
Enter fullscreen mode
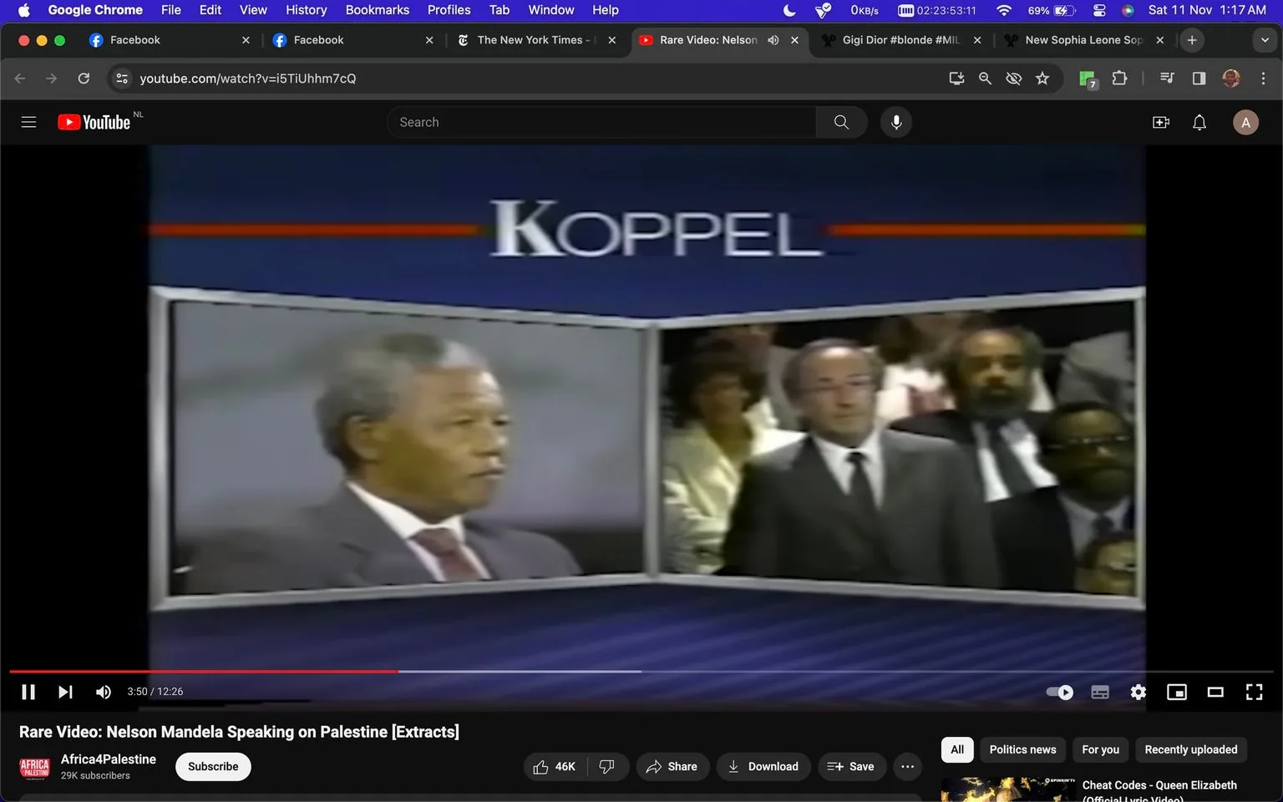pyautogui.click(x=1254, y=691)
